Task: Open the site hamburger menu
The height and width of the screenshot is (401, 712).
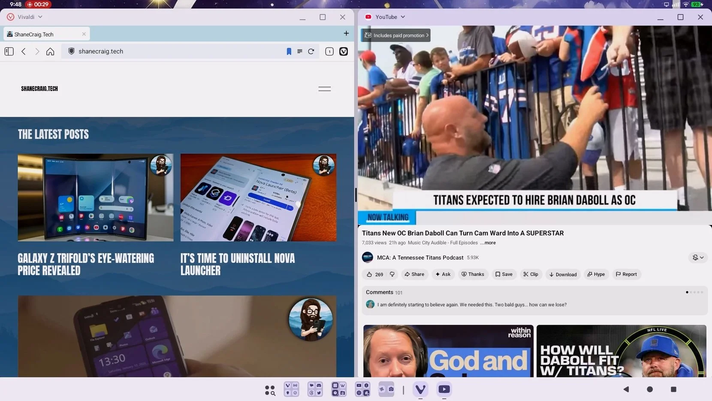Action: [324, 89]
